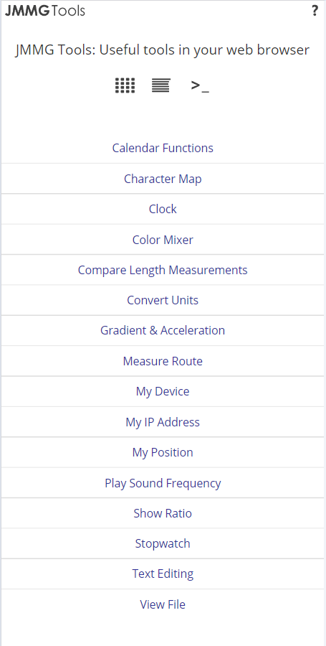Image resolution: width=326 pixels, height=646 pixels.
Task: Open Gradient & Acceleration tool
Action: coord(163,330)
